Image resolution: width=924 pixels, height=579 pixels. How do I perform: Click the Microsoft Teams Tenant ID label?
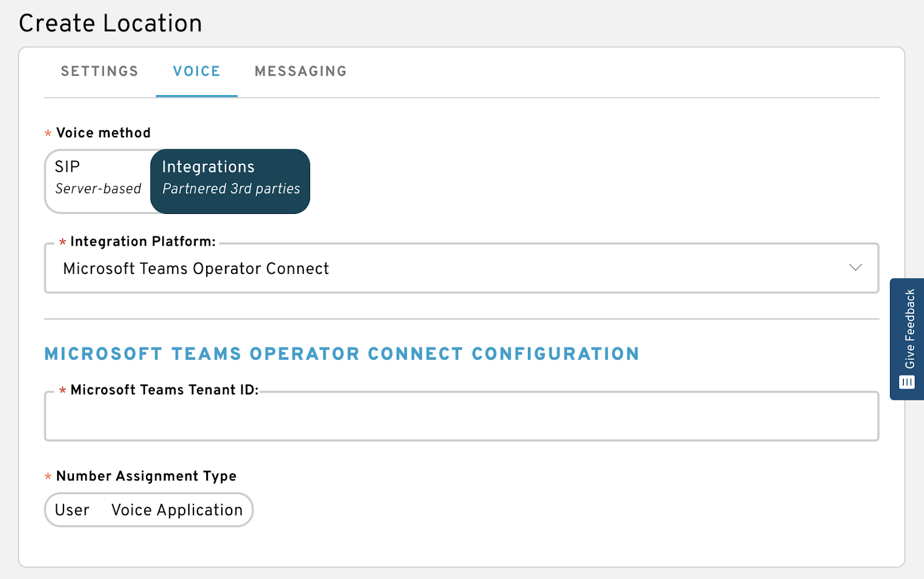coord(165,390)
